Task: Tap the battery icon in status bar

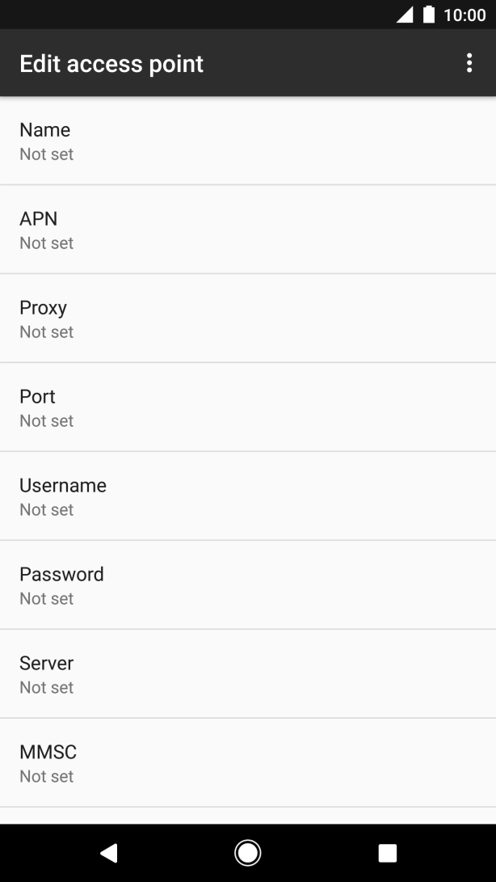Action: 429,15
